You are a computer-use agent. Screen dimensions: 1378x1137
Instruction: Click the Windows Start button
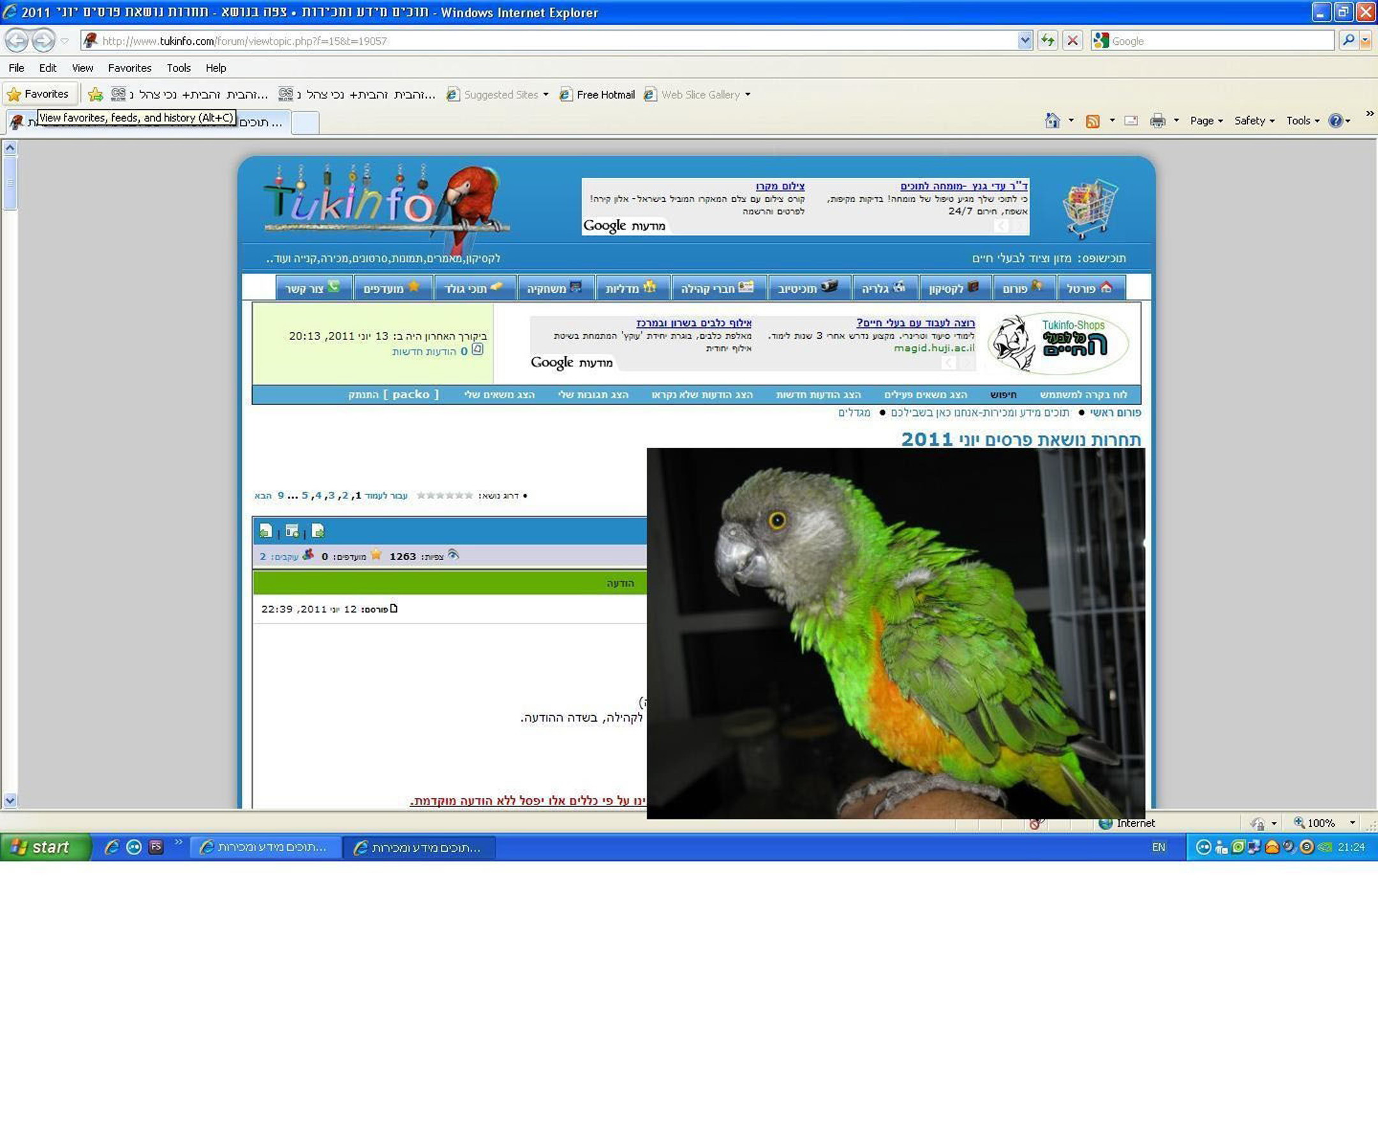(x=43, y=847)
